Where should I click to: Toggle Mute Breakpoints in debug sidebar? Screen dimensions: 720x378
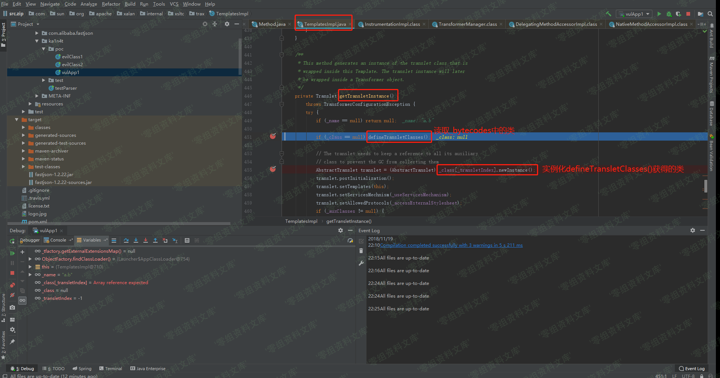click(12, 295)
